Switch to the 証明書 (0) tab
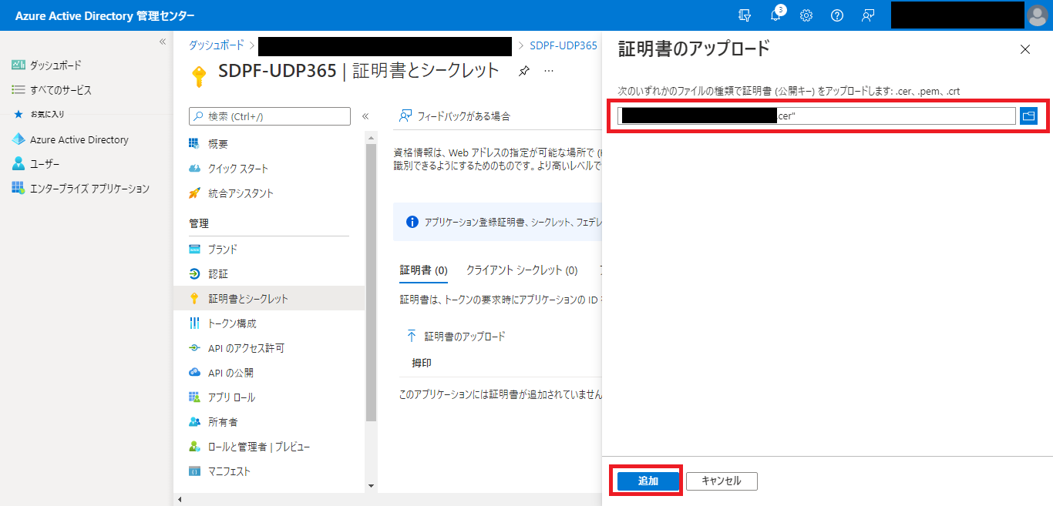The width and height of the screenshot is (1053, 506). (423, 270)
